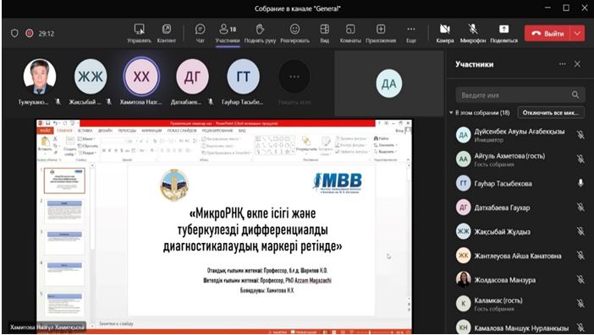Select participant Камалова Маншук Нурланкызы

coord(520,327)
